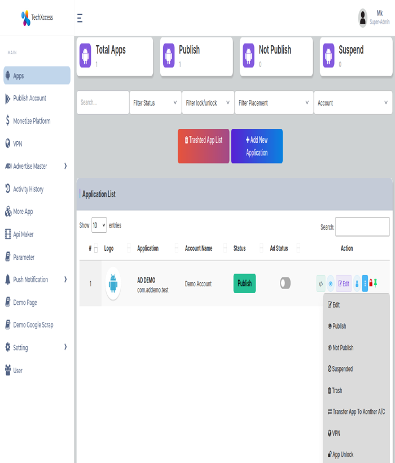Expand the Setting submenu
The image size is (395, 463).
click(37, 347)
